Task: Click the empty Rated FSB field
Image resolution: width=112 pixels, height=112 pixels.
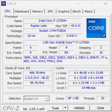Action: (37, 88)
